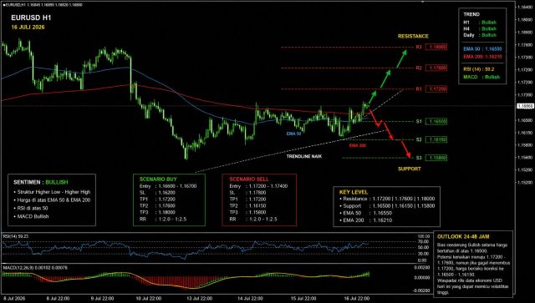The height and width of the screenshot is (303, 535).
Task: Click the SENTIMEN : BULLISH heading
Action: click(41, 182)
